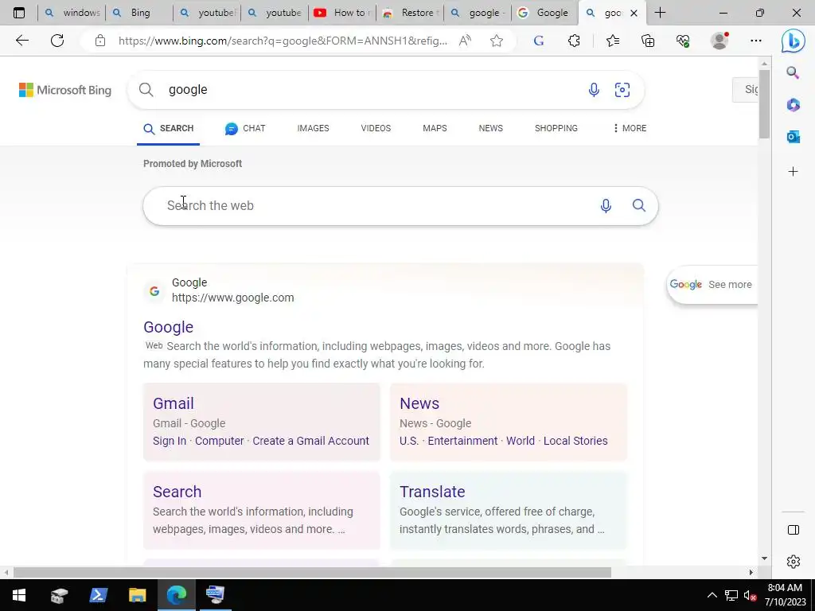The height and width of the screenshot is (611, 815).
Task: Switch to the 'How to' YouTube browser tab
Action: 342,13
